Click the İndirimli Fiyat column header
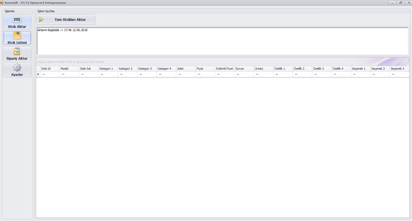This screenshot has height=221, width=412. [224, 69]
